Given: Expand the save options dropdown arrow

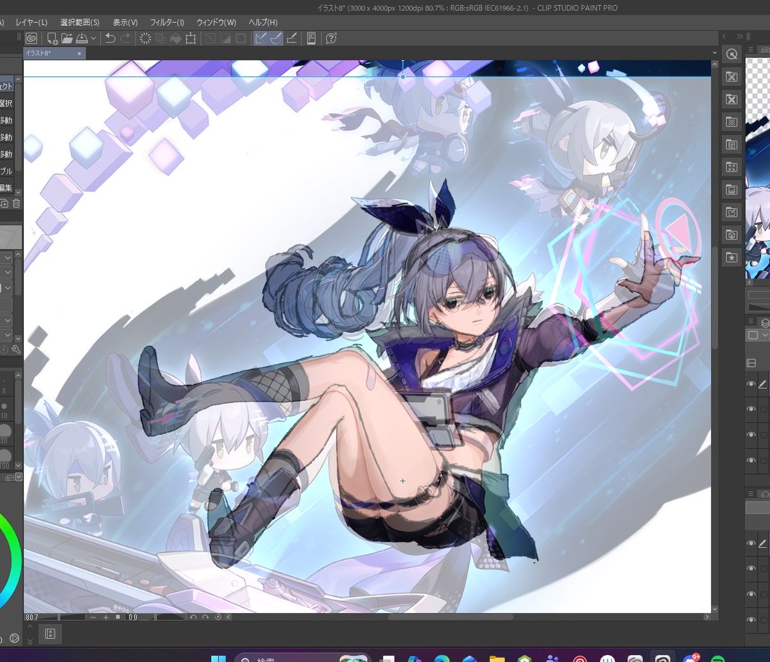Looking at the screenshot, I should (94, 39).
